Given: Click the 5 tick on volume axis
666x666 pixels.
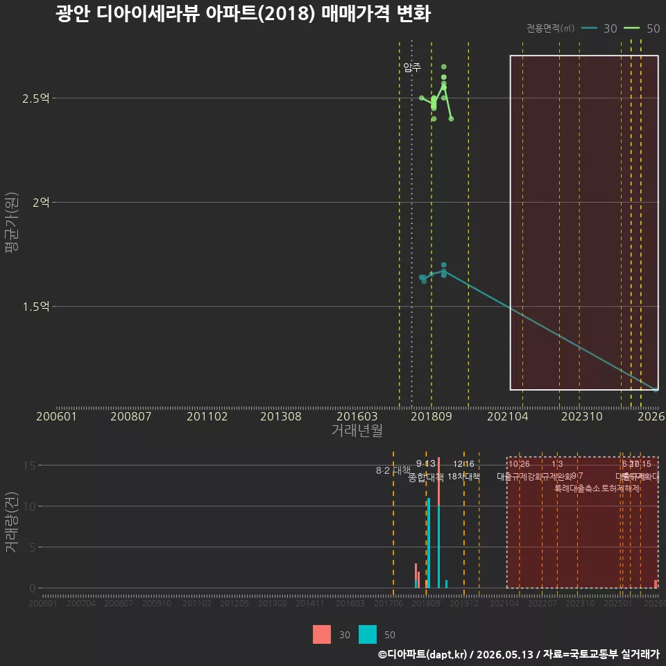Looking at the screenshot, I should pos(33,547).
